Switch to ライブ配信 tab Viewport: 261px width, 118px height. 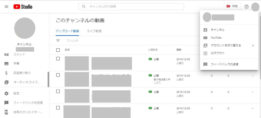pos(94,31)
